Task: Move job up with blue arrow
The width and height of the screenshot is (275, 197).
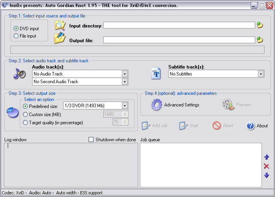Action: 266,157
